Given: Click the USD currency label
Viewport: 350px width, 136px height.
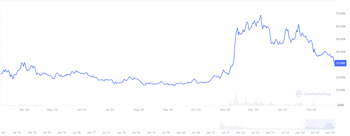Looking at the screenshot, I should (x=341, y=105).
